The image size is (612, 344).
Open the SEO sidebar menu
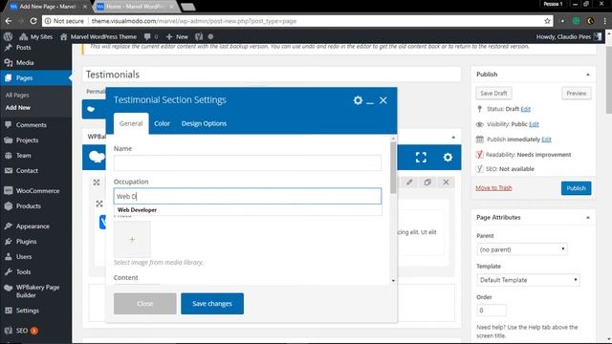22,331
